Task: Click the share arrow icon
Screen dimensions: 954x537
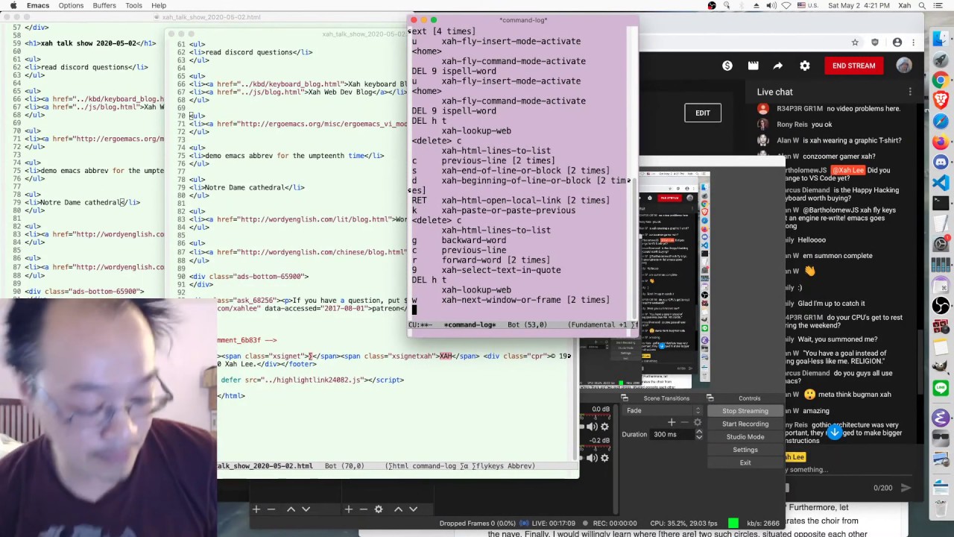Action: [x=777, y=66]
